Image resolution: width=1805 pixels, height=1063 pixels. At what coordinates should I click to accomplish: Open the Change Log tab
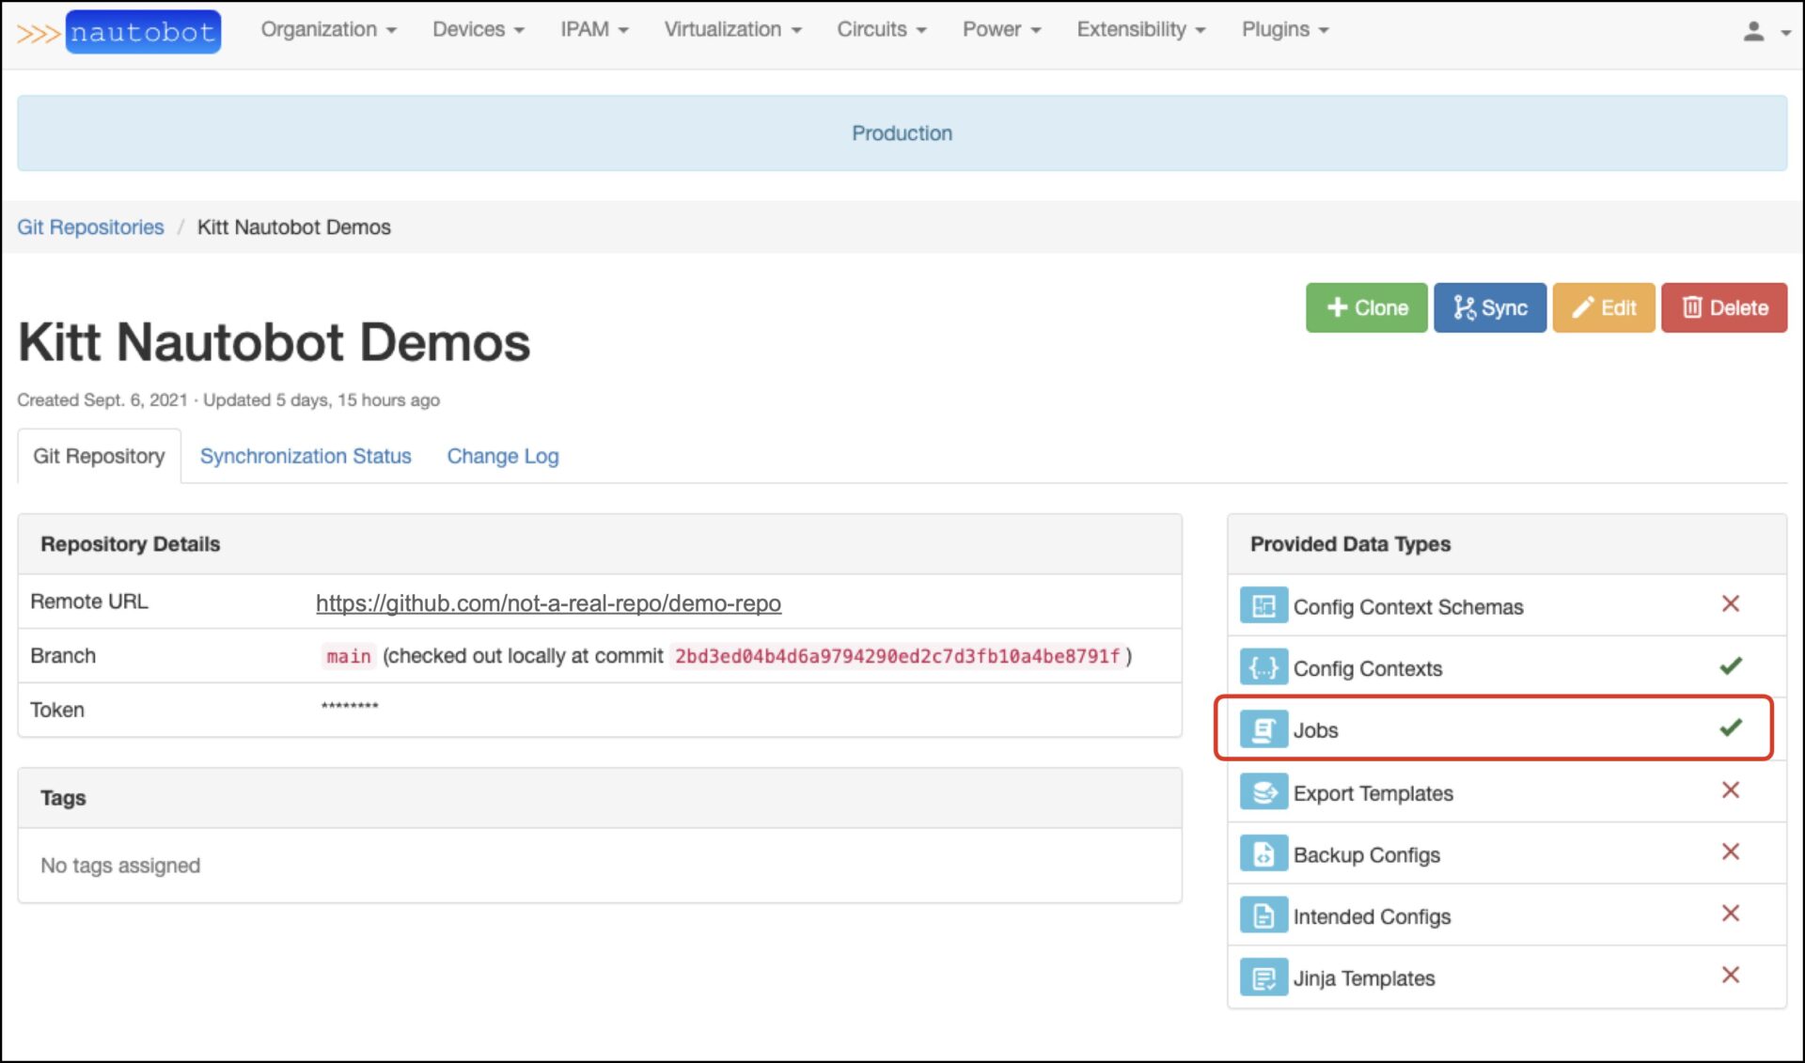[503, 456]
